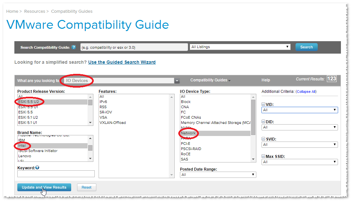
Task: Open the All Listings dropdown
Action: point(240,47)
